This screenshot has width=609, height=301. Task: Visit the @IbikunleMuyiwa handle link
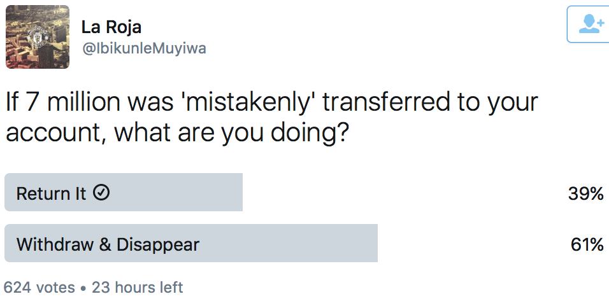click(x=143, y=48)
